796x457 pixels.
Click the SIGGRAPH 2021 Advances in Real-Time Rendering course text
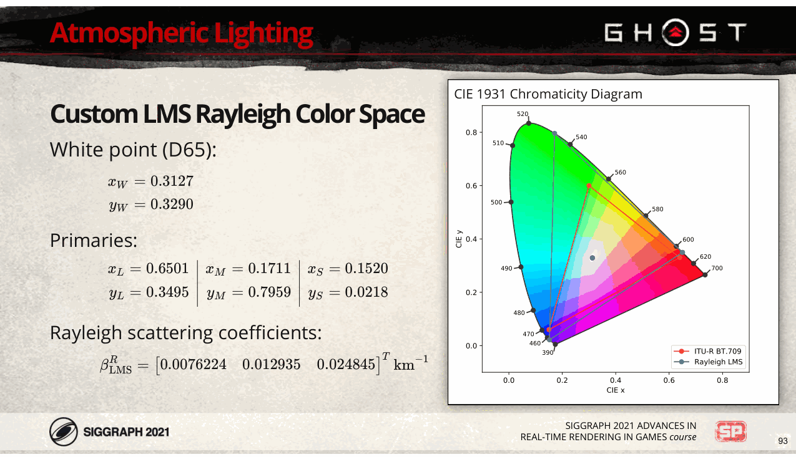point(608,431)
